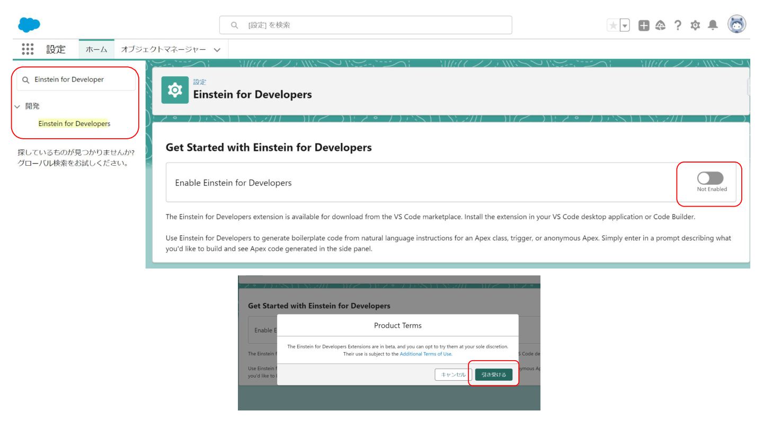Open the Trailhead guidance icon
This screenshot has height=429, width=763.
coord(660,25)
